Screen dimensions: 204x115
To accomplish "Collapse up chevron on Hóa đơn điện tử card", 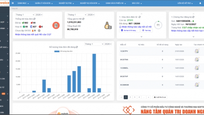I will tap(141, 14).
